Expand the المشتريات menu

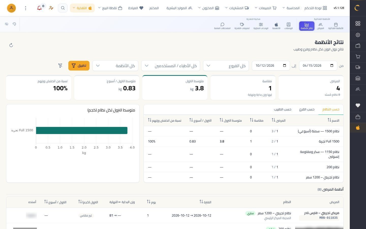pos(237,8)
